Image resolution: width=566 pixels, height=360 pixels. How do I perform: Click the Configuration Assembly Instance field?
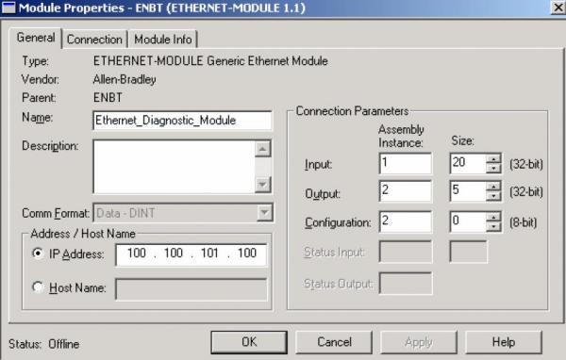click(x=406, y=221)
